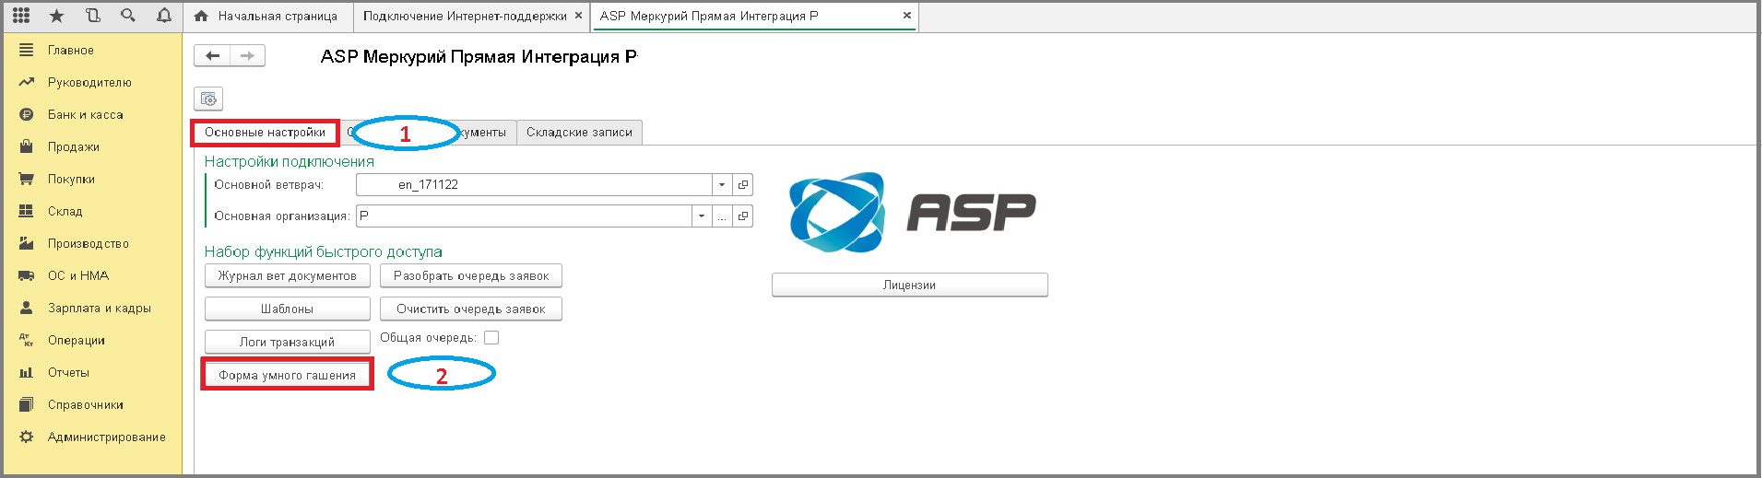Click the ellipsis select button for Основная организация
The width and height of the screenshot is (1762, 478).
pos(723,216)
